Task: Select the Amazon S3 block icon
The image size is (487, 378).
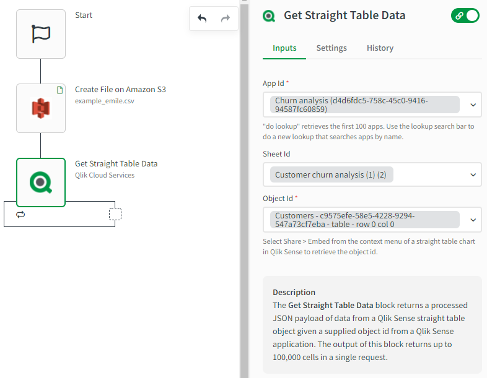Action: 41,108
